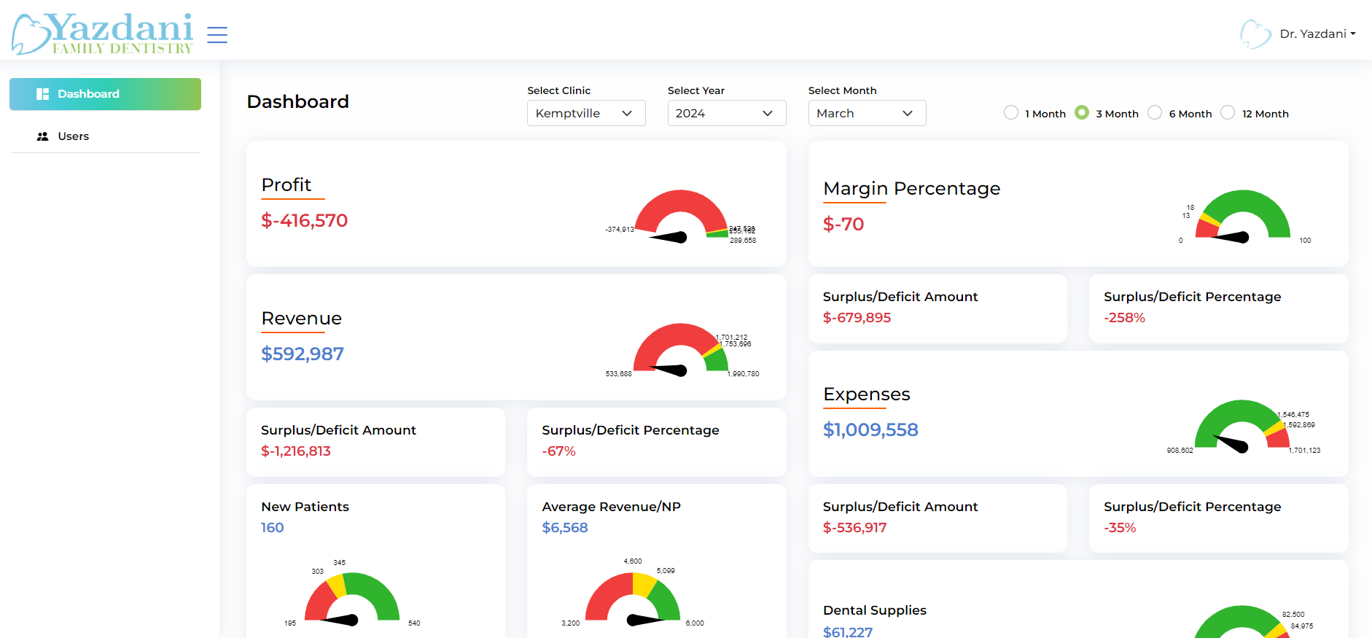Select the 1 Month radio button
The image size is (1372, 638).
(x=1011, y=112)
